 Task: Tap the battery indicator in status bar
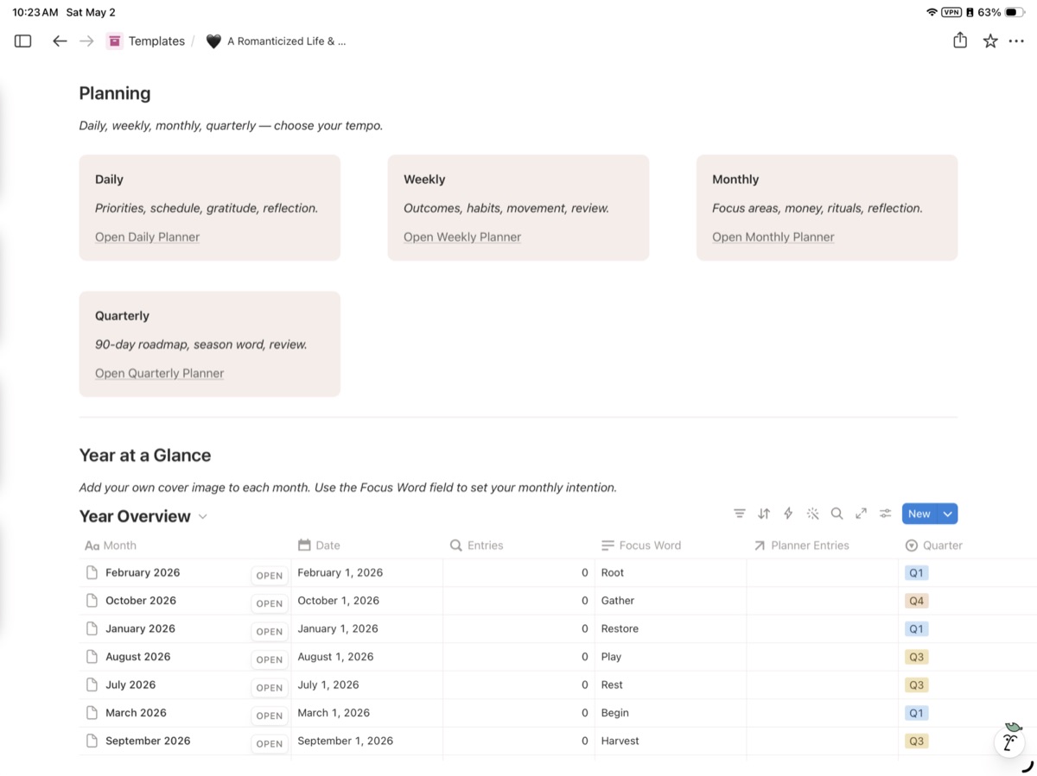click(x=1015, y=12)
